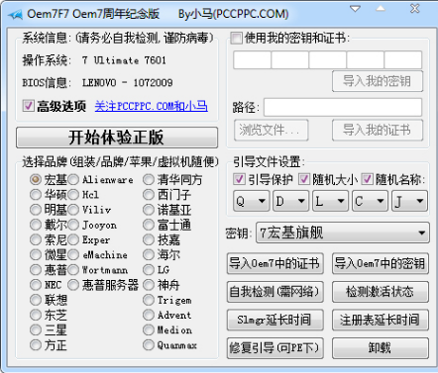
Task: Click the 检测激活状态 button
Action: click(x=381, y=292)
